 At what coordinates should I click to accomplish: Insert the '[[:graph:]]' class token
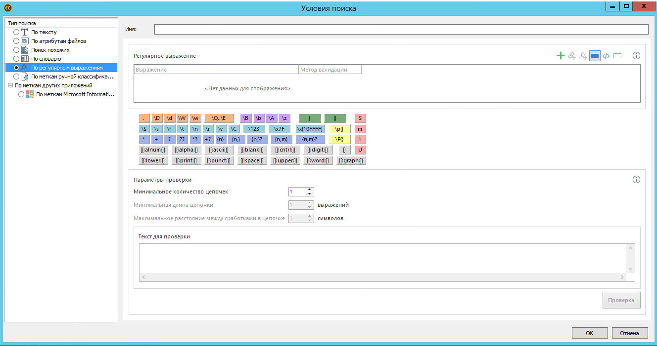click(x=351, y=160)
